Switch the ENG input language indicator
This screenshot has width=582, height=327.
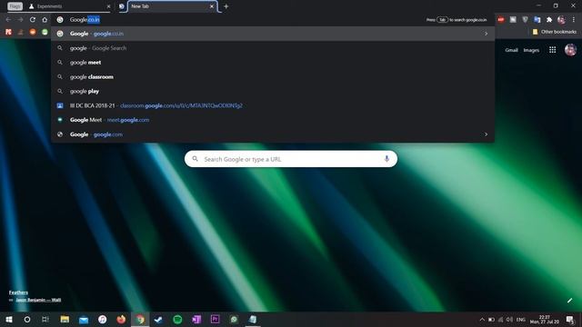click(x=521, y=320)
